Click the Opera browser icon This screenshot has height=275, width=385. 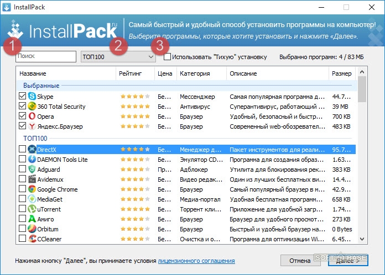coord(32,116)
